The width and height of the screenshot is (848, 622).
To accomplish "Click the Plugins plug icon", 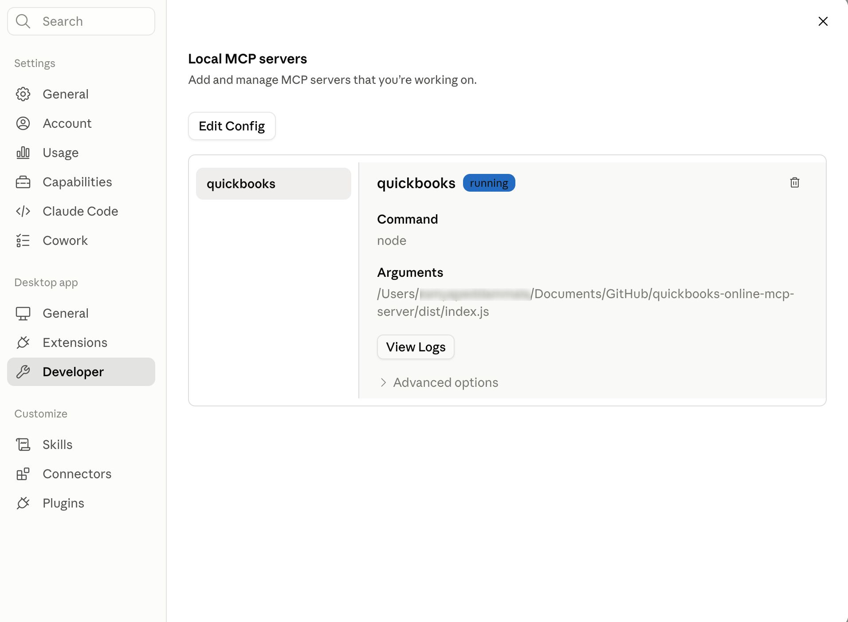I will 23,503.
